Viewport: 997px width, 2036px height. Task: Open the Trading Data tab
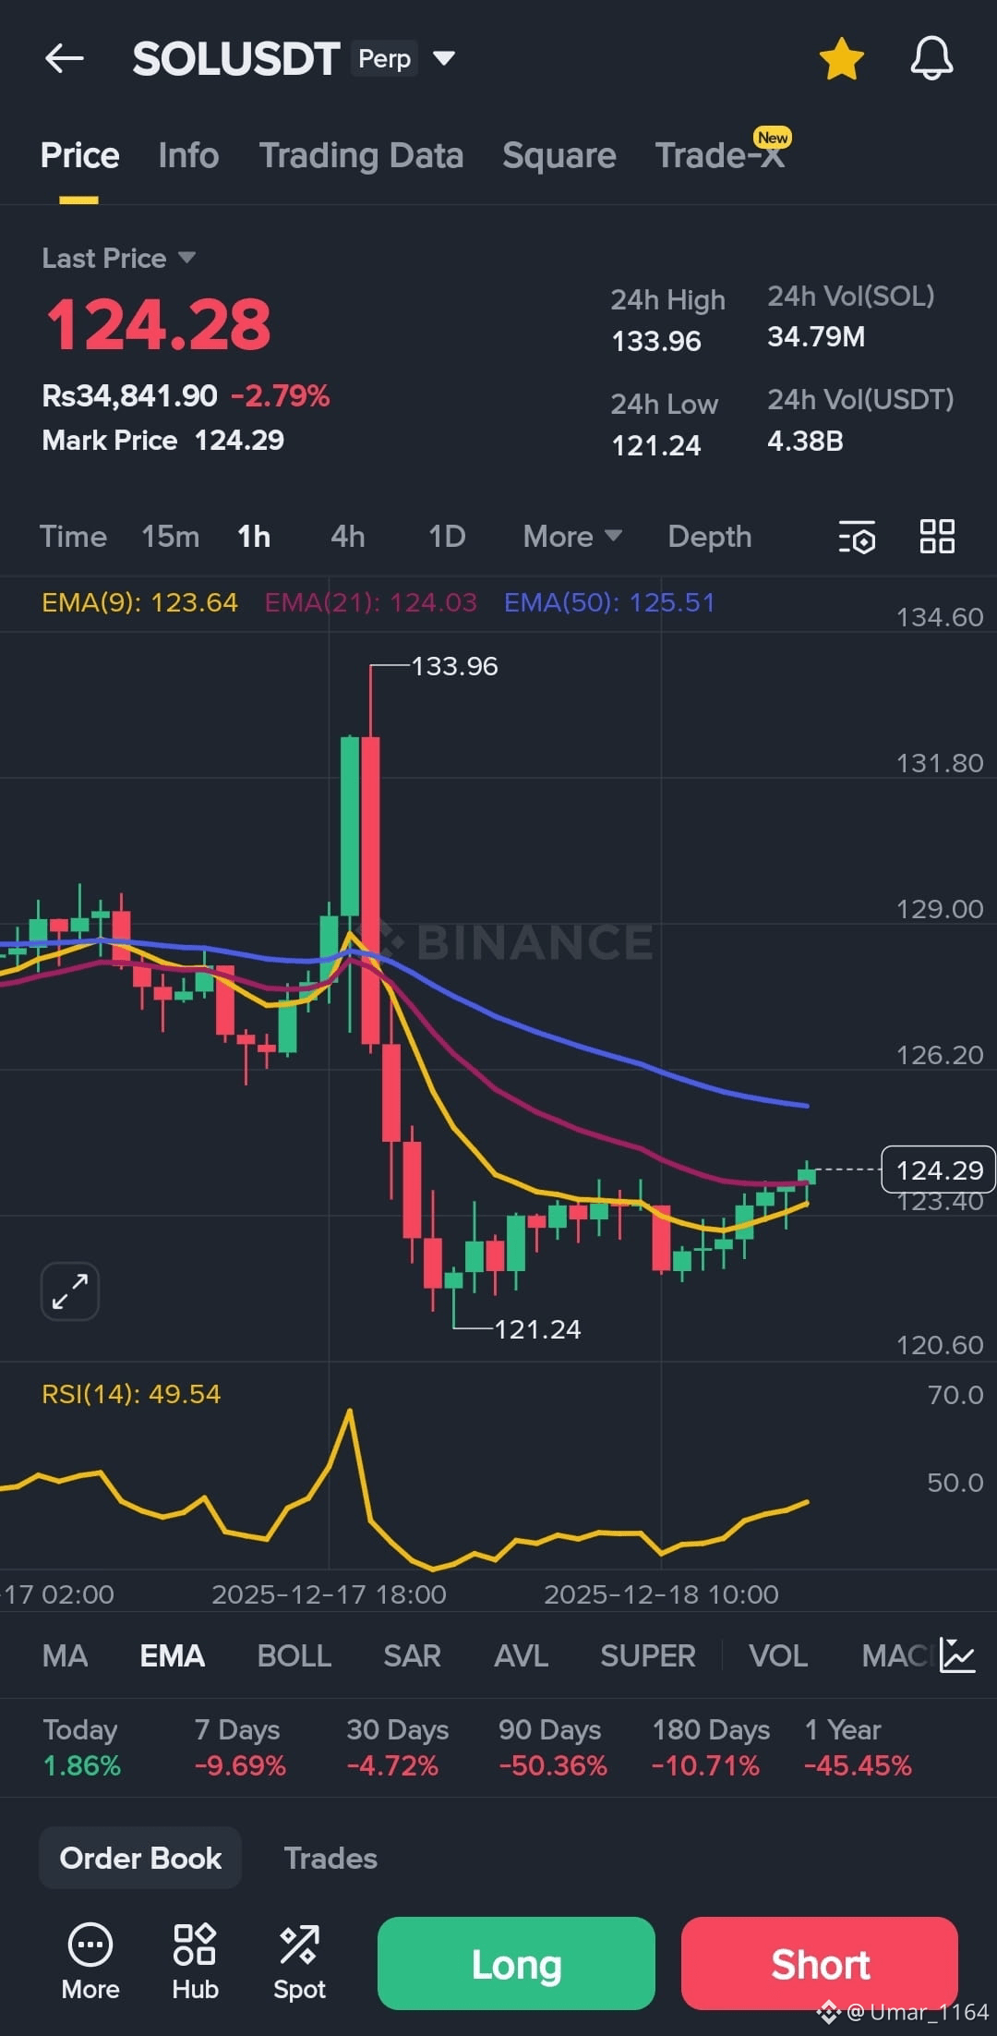click(361, 155)
